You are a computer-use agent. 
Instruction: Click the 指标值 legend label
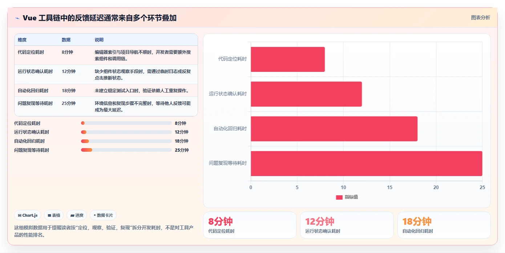(x=351, y=197)
